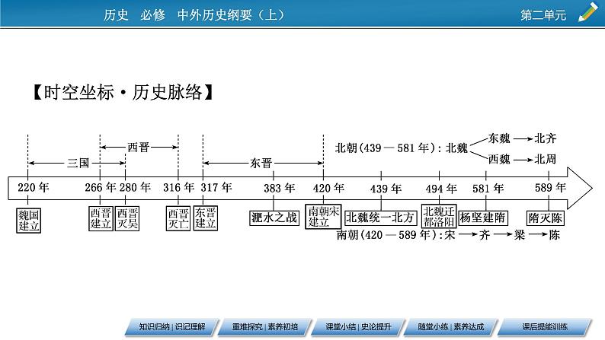Open the 随堂小练 | 素养达成 tab
The width and height of the screenshot is (605, 340).
point(451,327)
